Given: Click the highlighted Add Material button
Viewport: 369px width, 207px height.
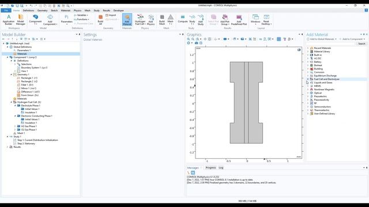Looking at the screenshot, I should [x=127, y=20].
